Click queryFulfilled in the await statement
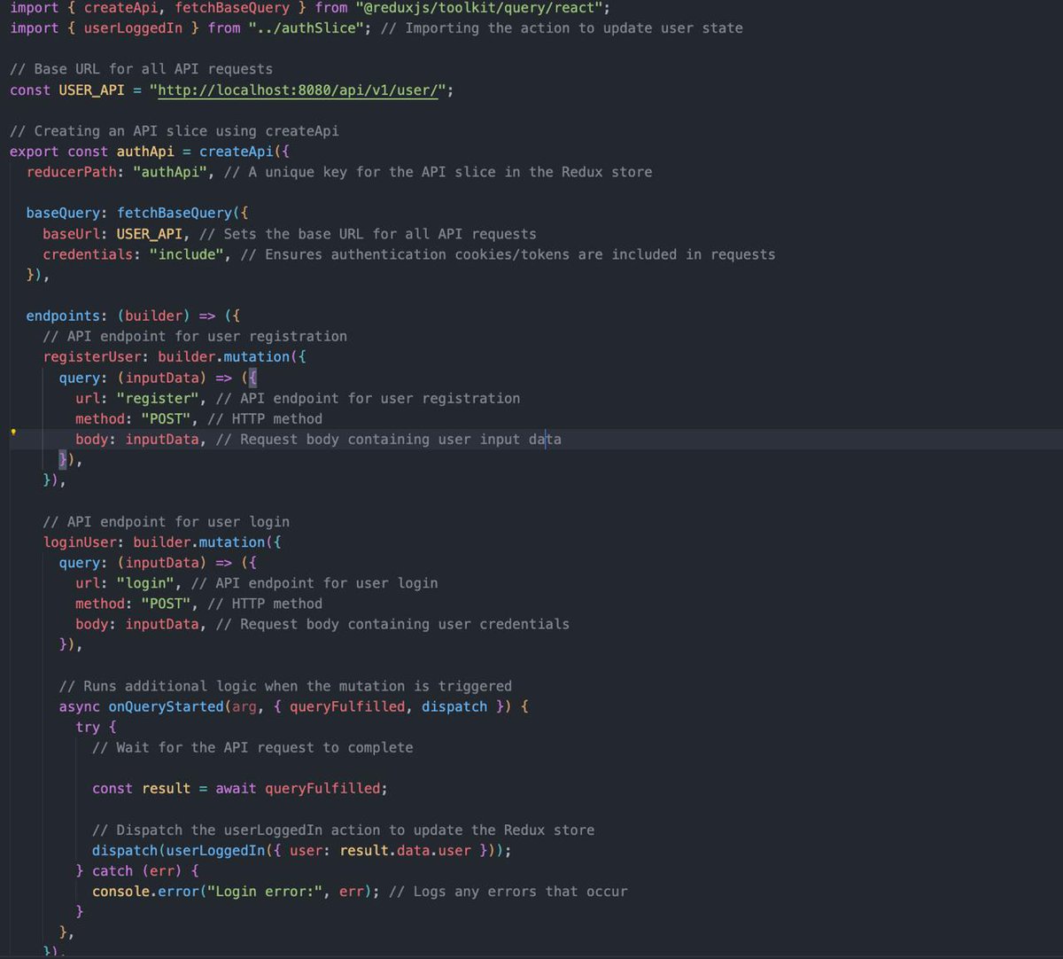Image resolution: width=1063 pixels, height=959 pixels. click(322, 789)
